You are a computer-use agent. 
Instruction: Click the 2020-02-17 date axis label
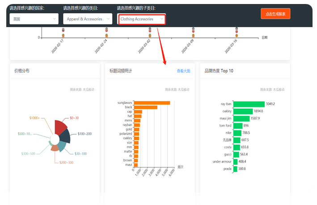58,47
